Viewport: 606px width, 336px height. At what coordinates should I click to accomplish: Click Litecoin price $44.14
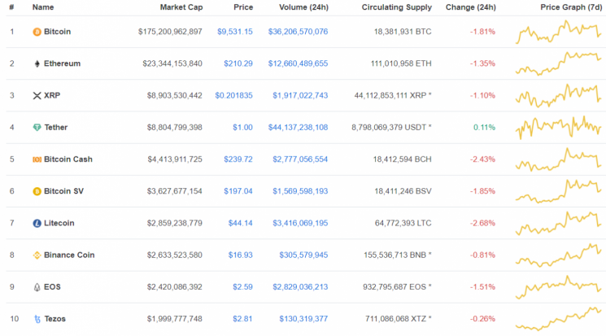click(x=241, y=223)
